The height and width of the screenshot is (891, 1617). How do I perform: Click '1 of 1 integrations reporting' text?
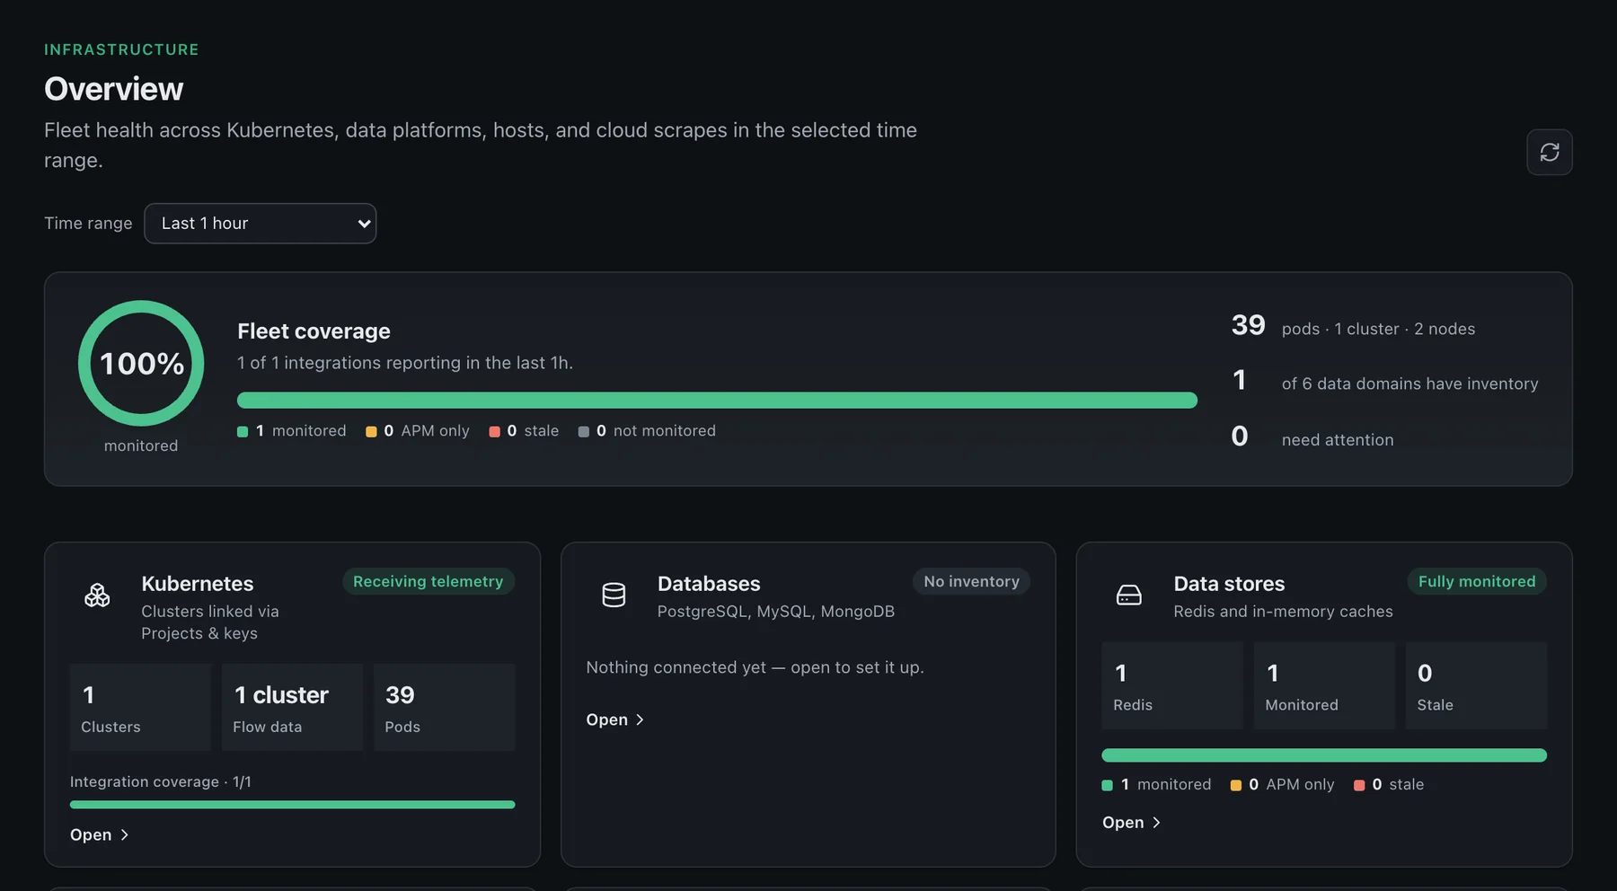coord(405,363)
